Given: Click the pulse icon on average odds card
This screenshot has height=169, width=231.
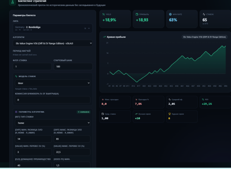Looking at the screenshot, I should click(170, 100).
